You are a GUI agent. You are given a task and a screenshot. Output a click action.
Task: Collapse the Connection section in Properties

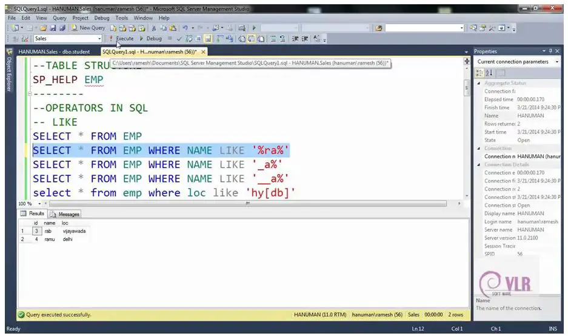tap(478, 148)
